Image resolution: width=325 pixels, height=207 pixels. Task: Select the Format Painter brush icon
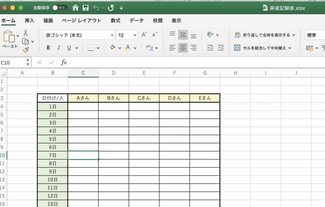(x=26, y=50)
